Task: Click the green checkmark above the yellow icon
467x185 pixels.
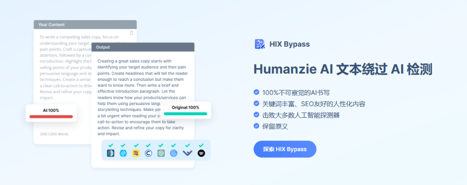Action: (x=136, y=145)
